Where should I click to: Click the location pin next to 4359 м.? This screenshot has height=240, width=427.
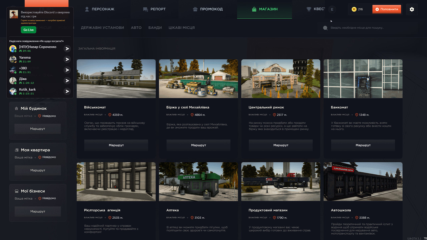click(110, 115)
